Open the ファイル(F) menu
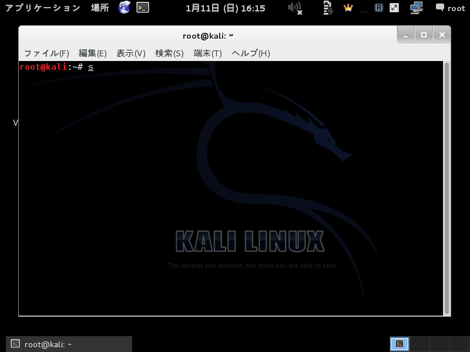Image resolution: width=470 pixels, height=352 pixels. [x=46, y=53]
